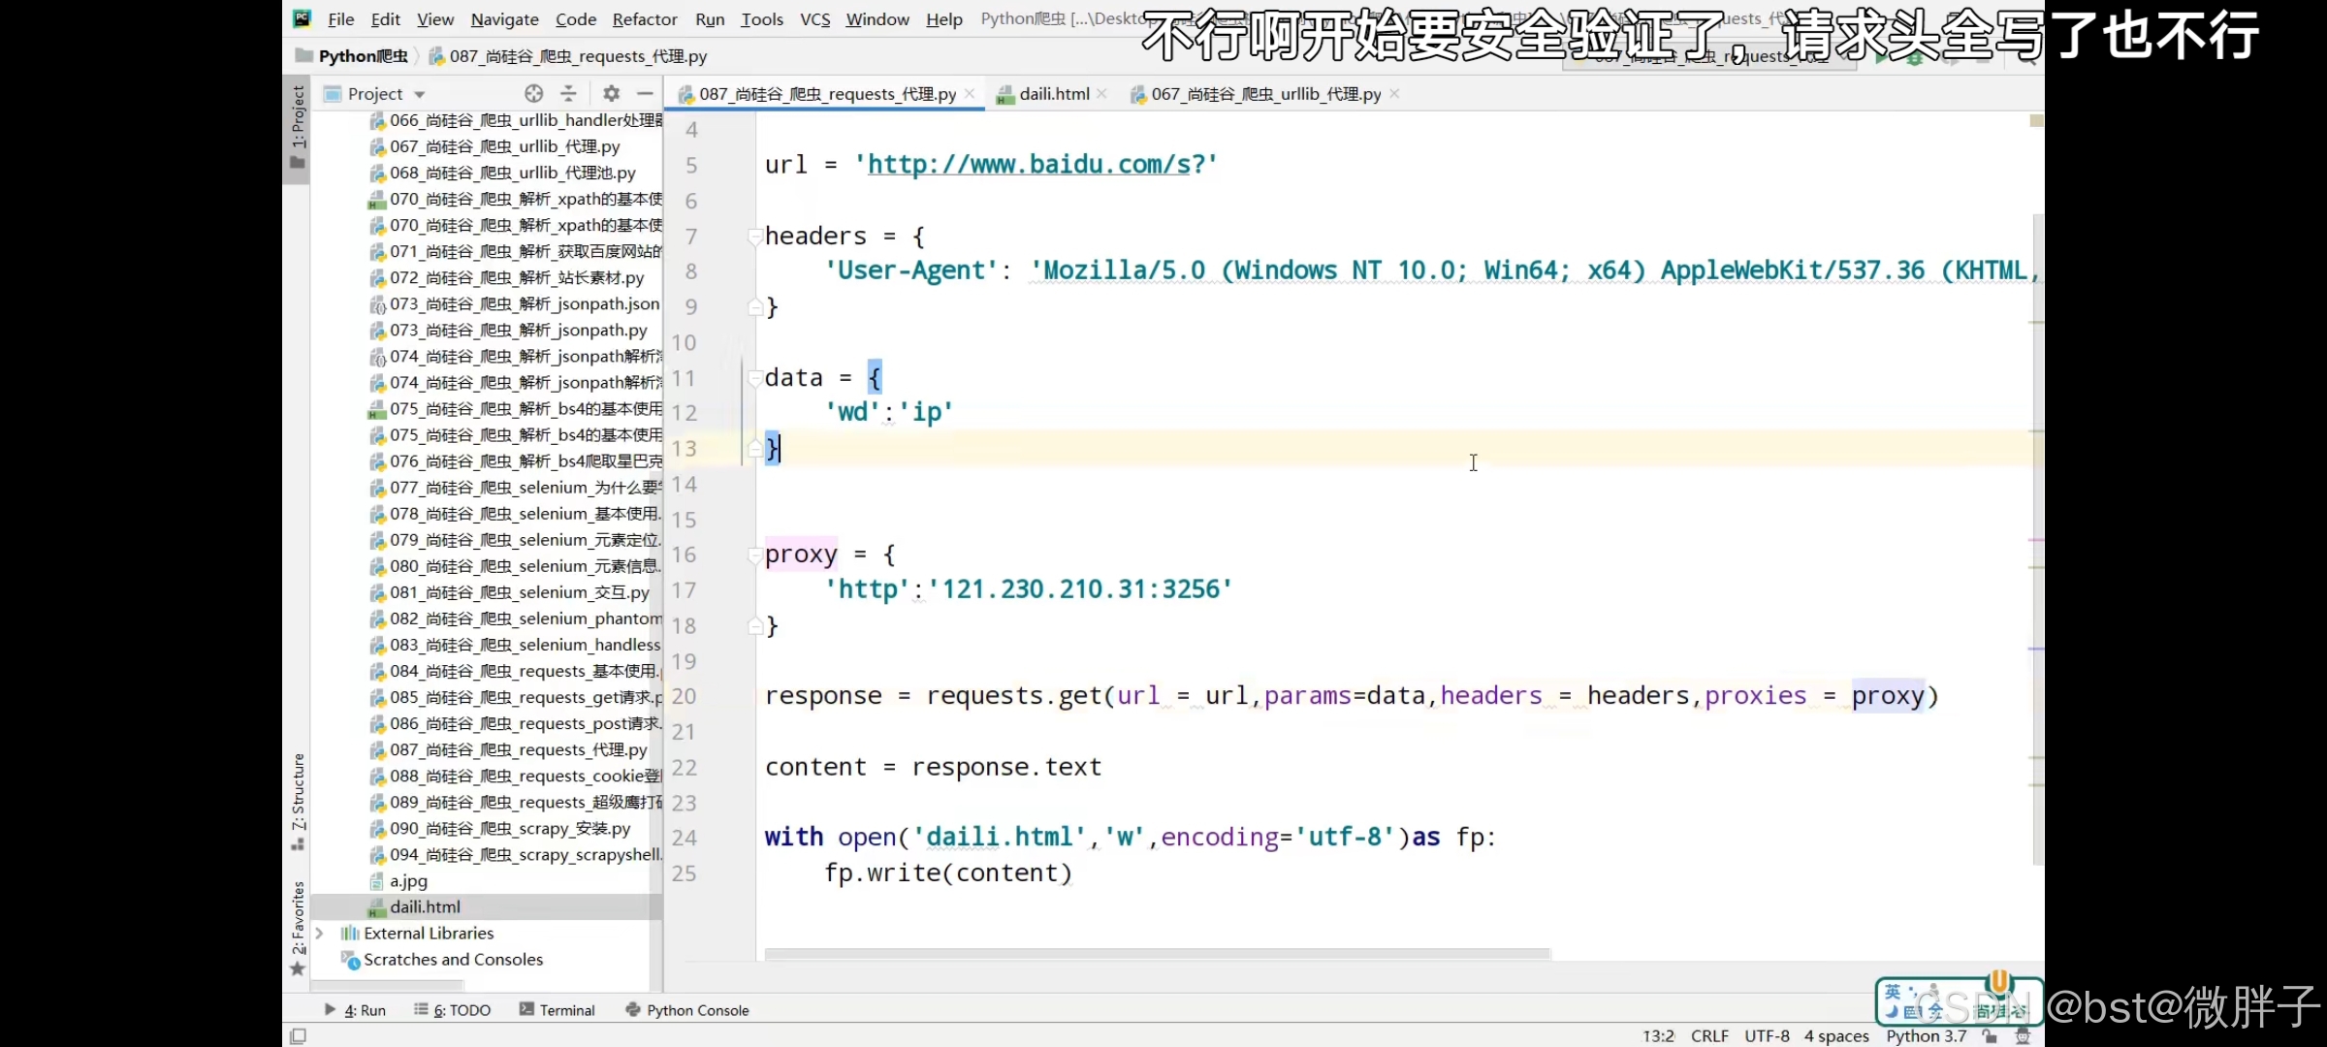Click the 087 file breadcrumb in navigation bar
Screen dimensions: 2327x1047
coord(568,56)
